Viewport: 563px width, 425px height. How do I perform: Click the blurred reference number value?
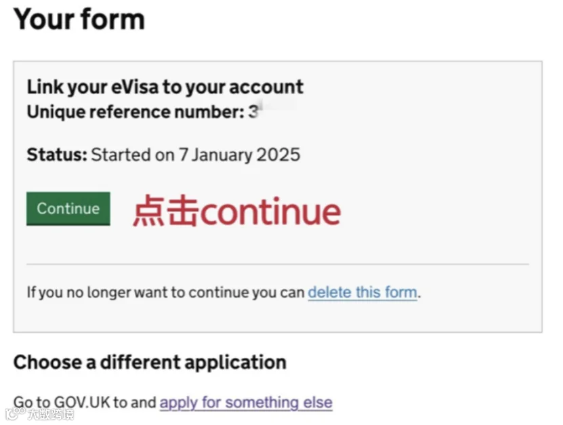click(x=272, y=110)
